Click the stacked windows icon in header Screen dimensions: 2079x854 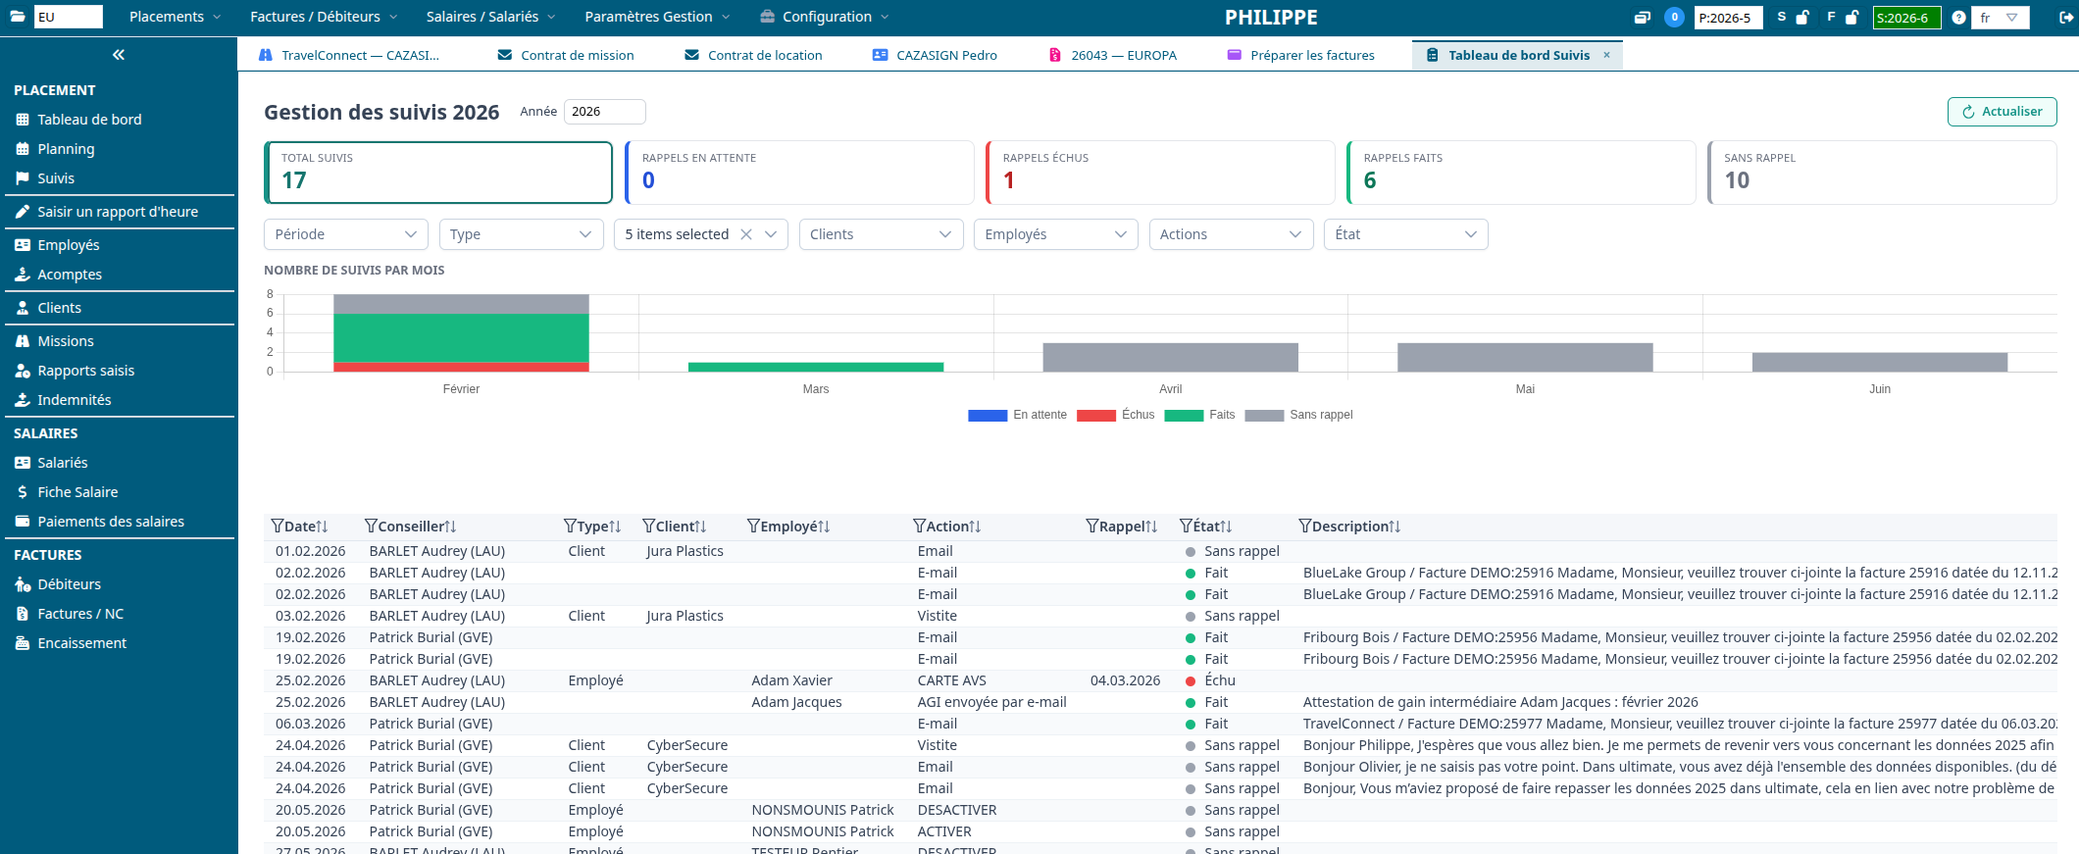[x=1643, y=17]
